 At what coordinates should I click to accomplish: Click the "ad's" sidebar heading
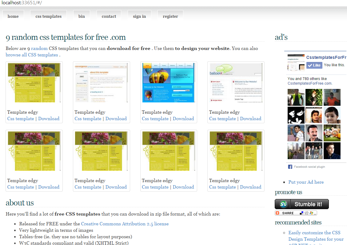281,37
